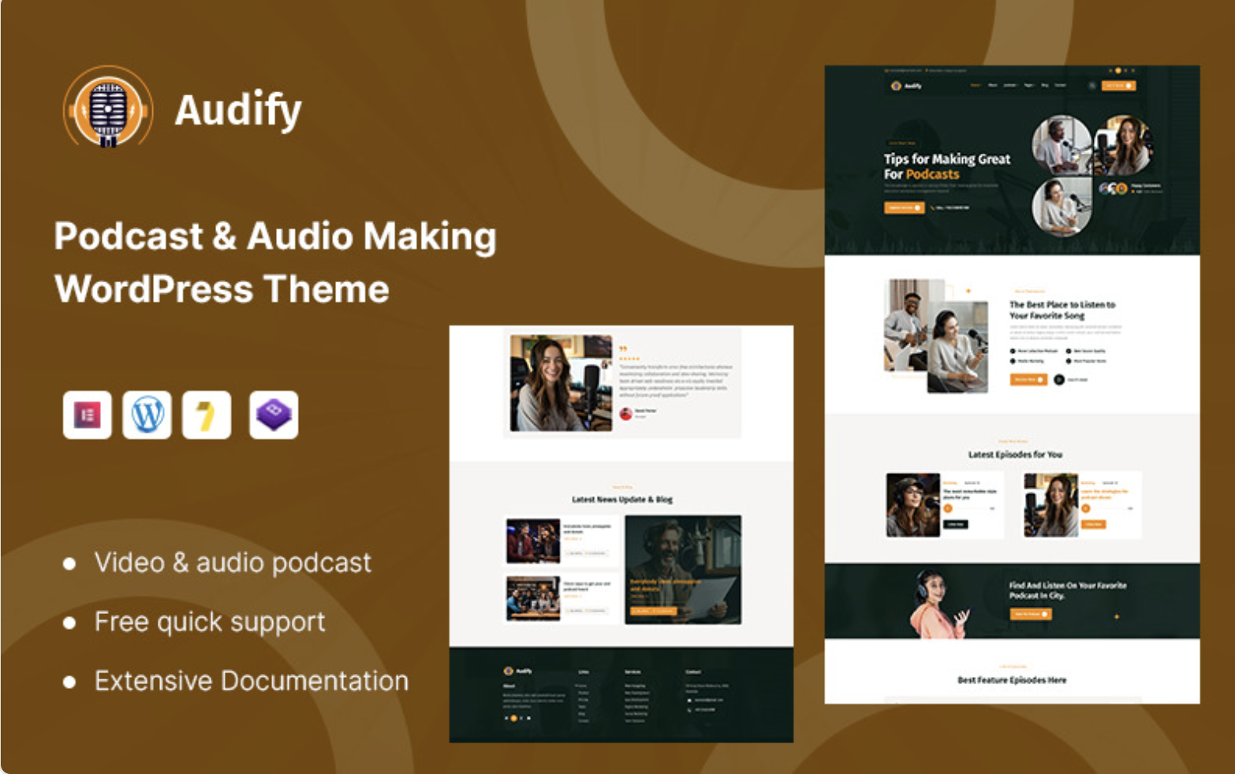Click the large Audify brand name text
The image size is (1235, 774).
pos(238,110)
